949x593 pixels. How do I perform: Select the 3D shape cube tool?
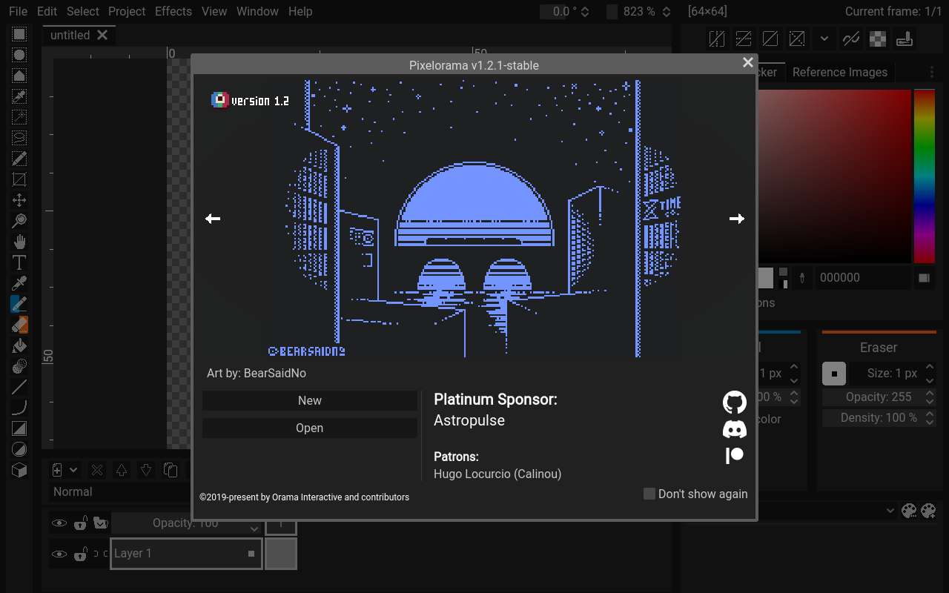(19, 470)
